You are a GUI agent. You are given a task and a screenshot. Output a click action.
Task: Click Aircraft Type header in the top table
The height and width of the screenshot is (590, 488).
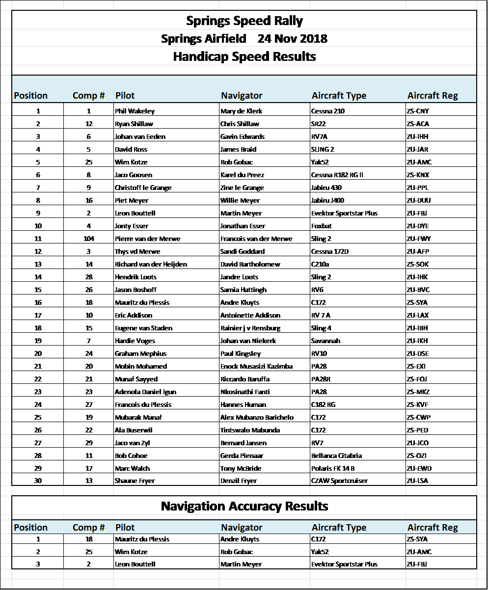coord(339,96)
